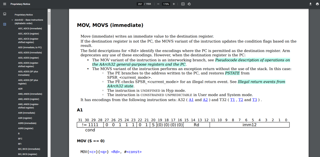The width and height of the screenshot is (320, 157).
Task: Open Pseudocode description of operations link
Action: 191,62
